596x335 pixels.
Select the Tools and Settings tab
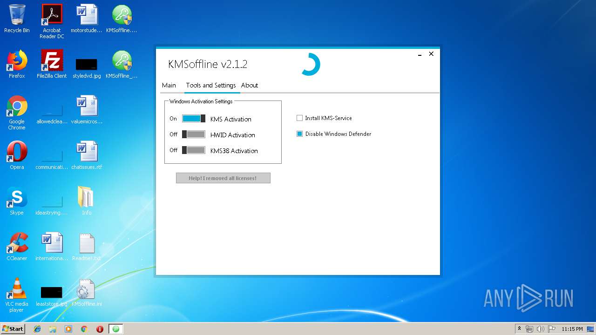click(211, 86)
